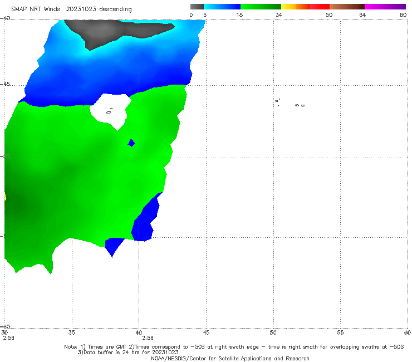Select the yellow-orange colorbar segment after 34
The image size is (412, 362).
click(x=296, y=7)
